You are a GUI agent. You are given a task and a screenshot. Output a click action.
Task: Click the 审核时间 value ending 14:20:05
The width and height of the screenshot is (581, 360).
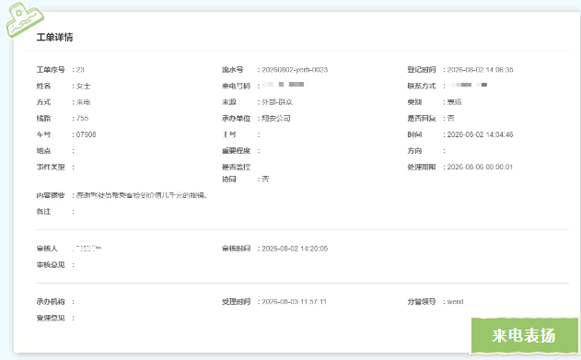[295, 249]
